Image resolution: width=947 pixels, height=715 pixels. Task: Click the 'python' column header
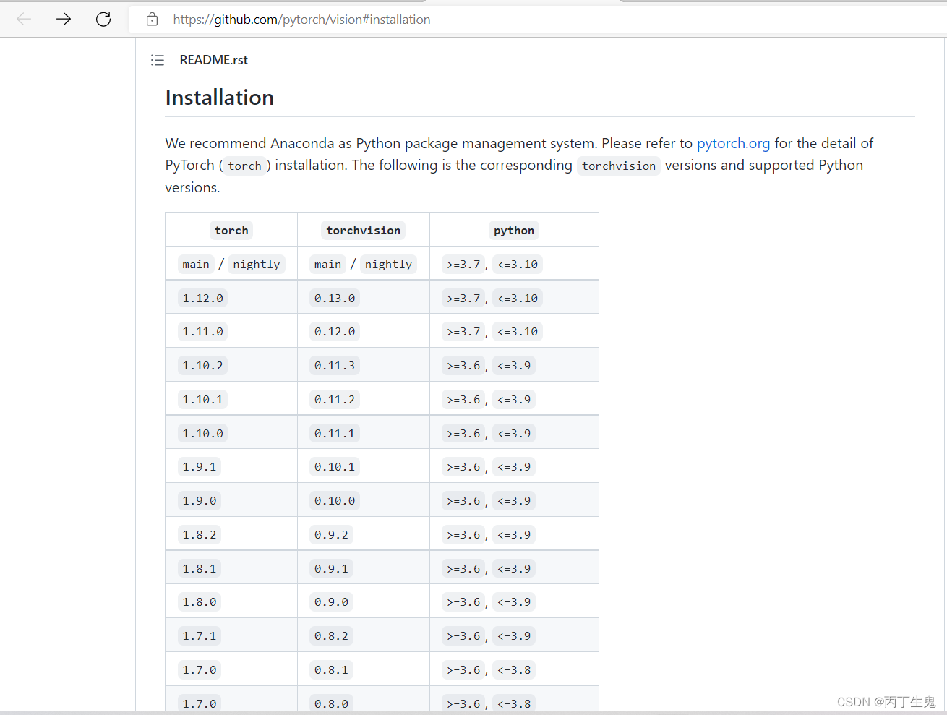click(x=514, y=230)
